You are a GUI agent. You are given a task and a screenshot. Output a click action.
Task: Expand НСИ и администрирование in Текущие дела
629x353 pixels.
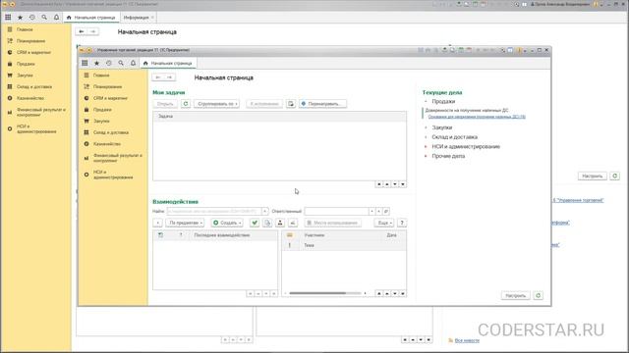pyautogui.click(x=426, y=146)
